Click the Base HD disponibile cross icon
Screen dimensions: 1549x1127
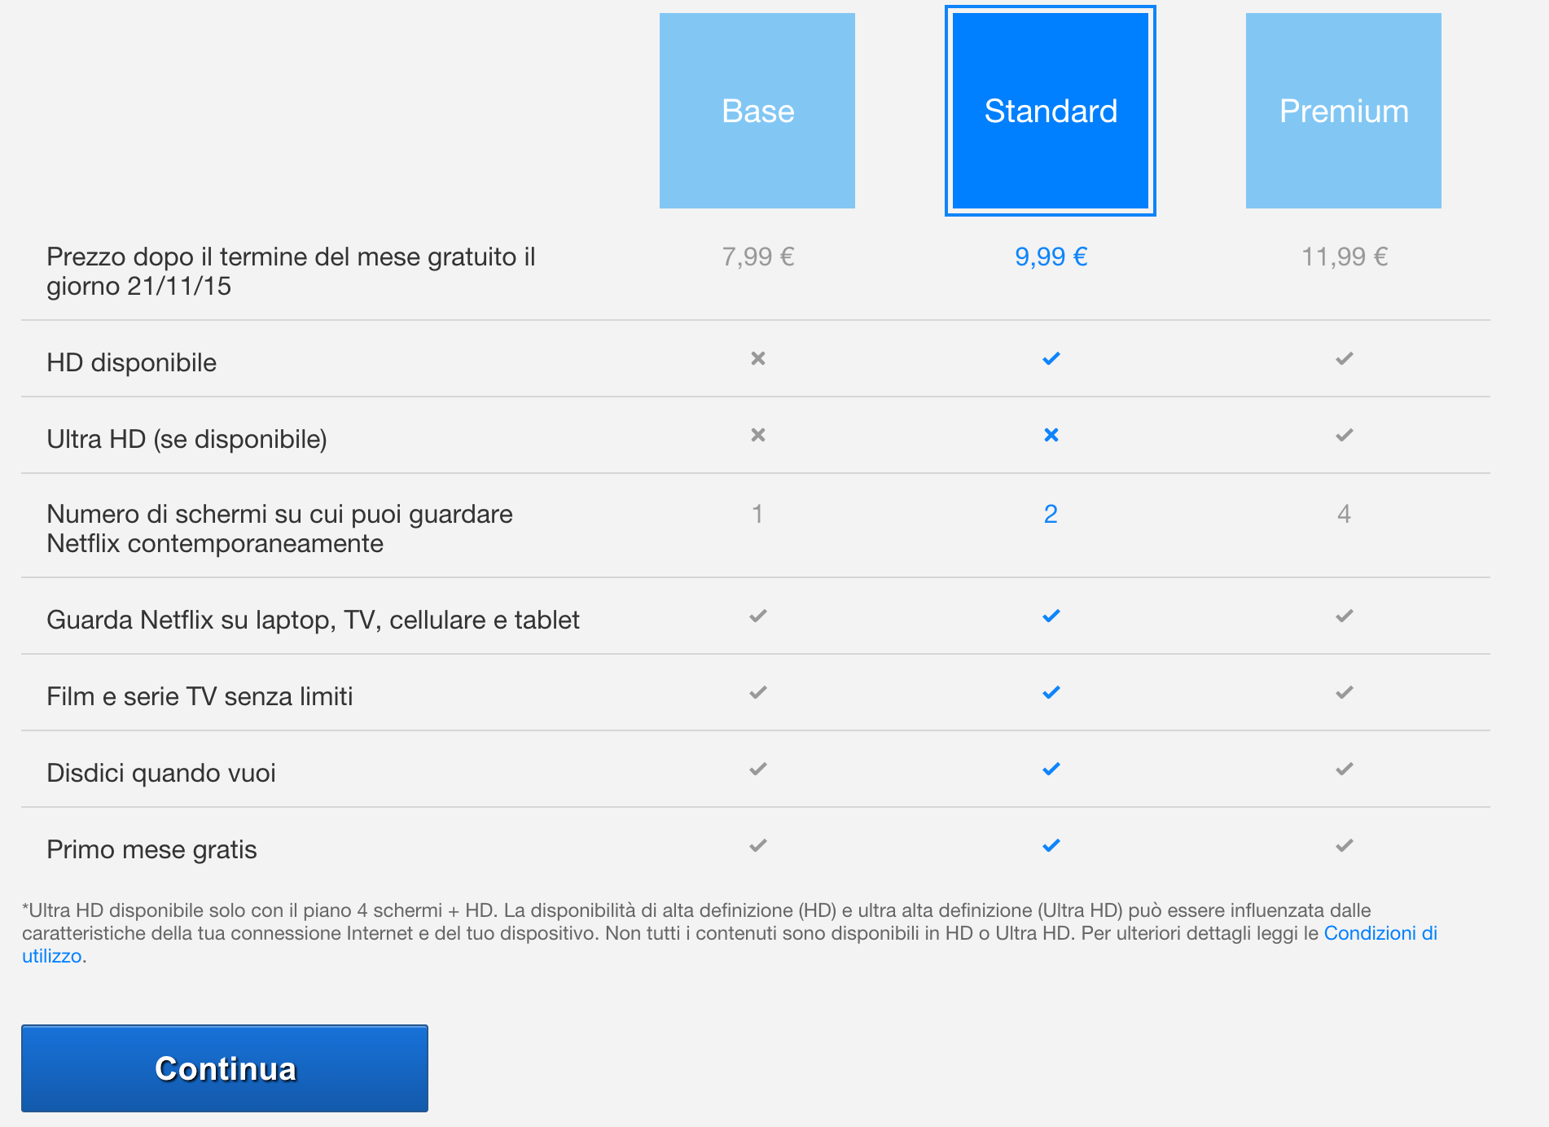[758, 358]
